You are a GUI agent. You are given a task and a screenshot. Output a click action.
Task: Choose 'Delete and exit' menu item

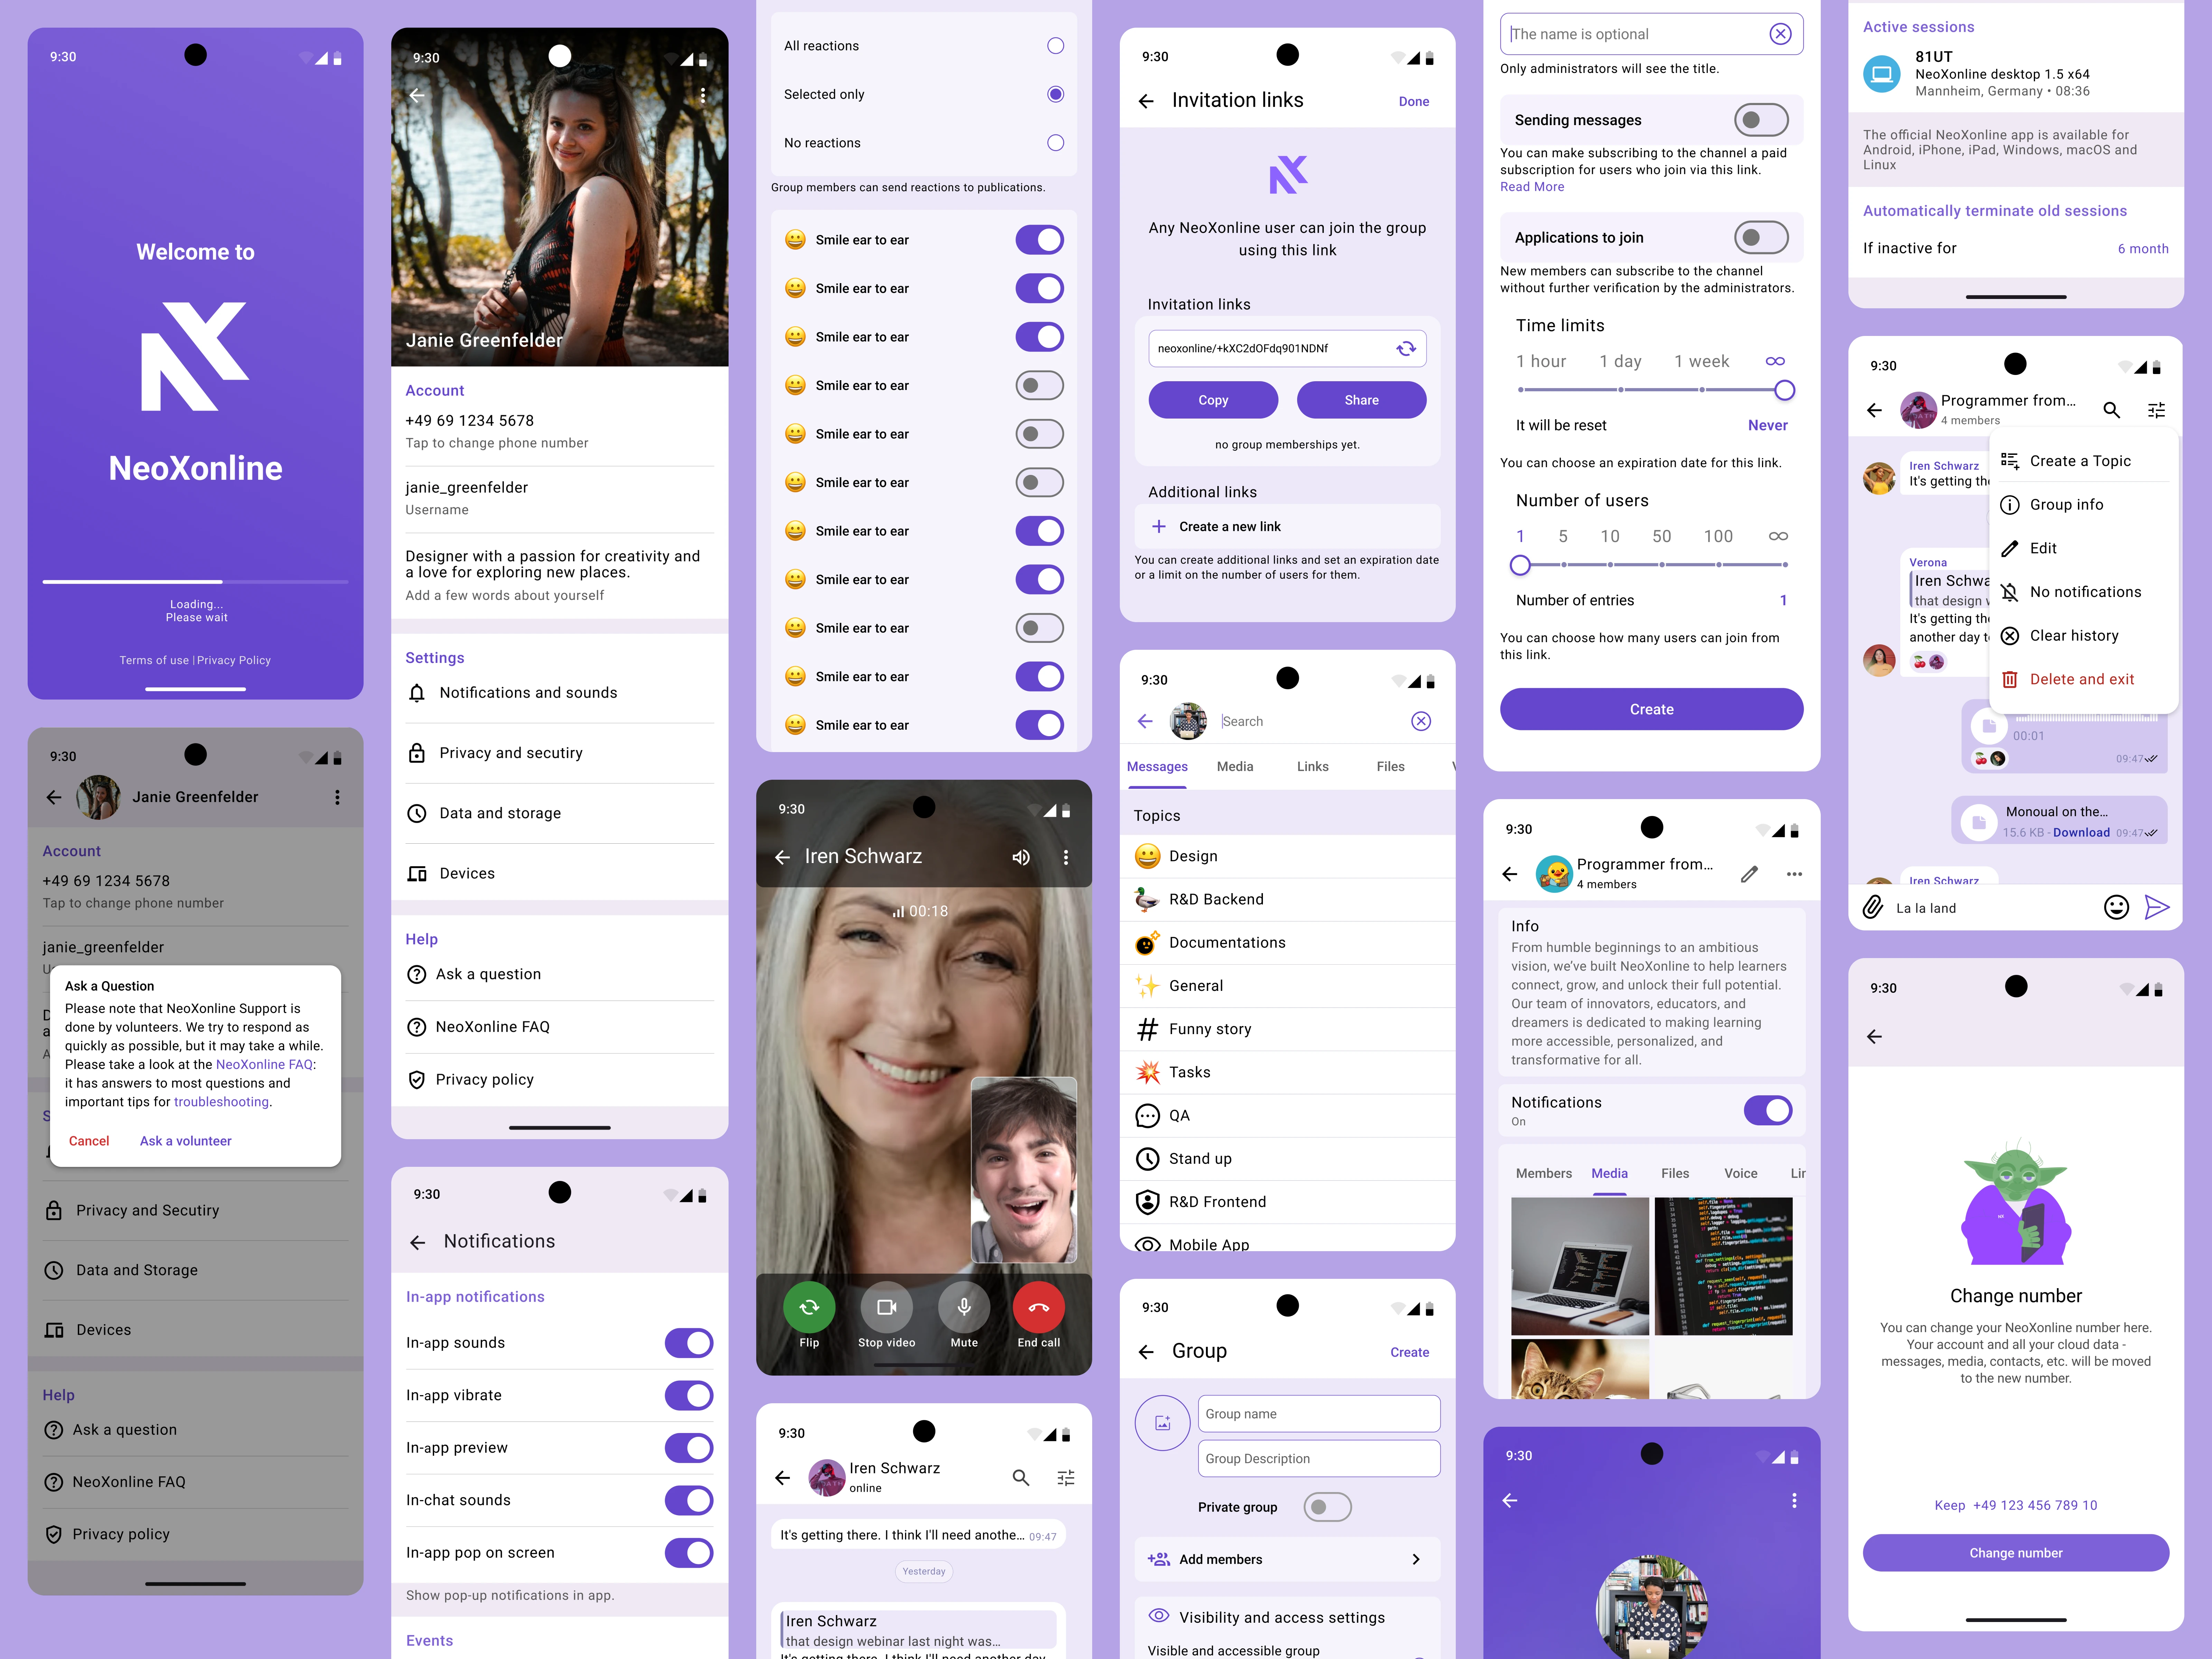[2083, 679]
